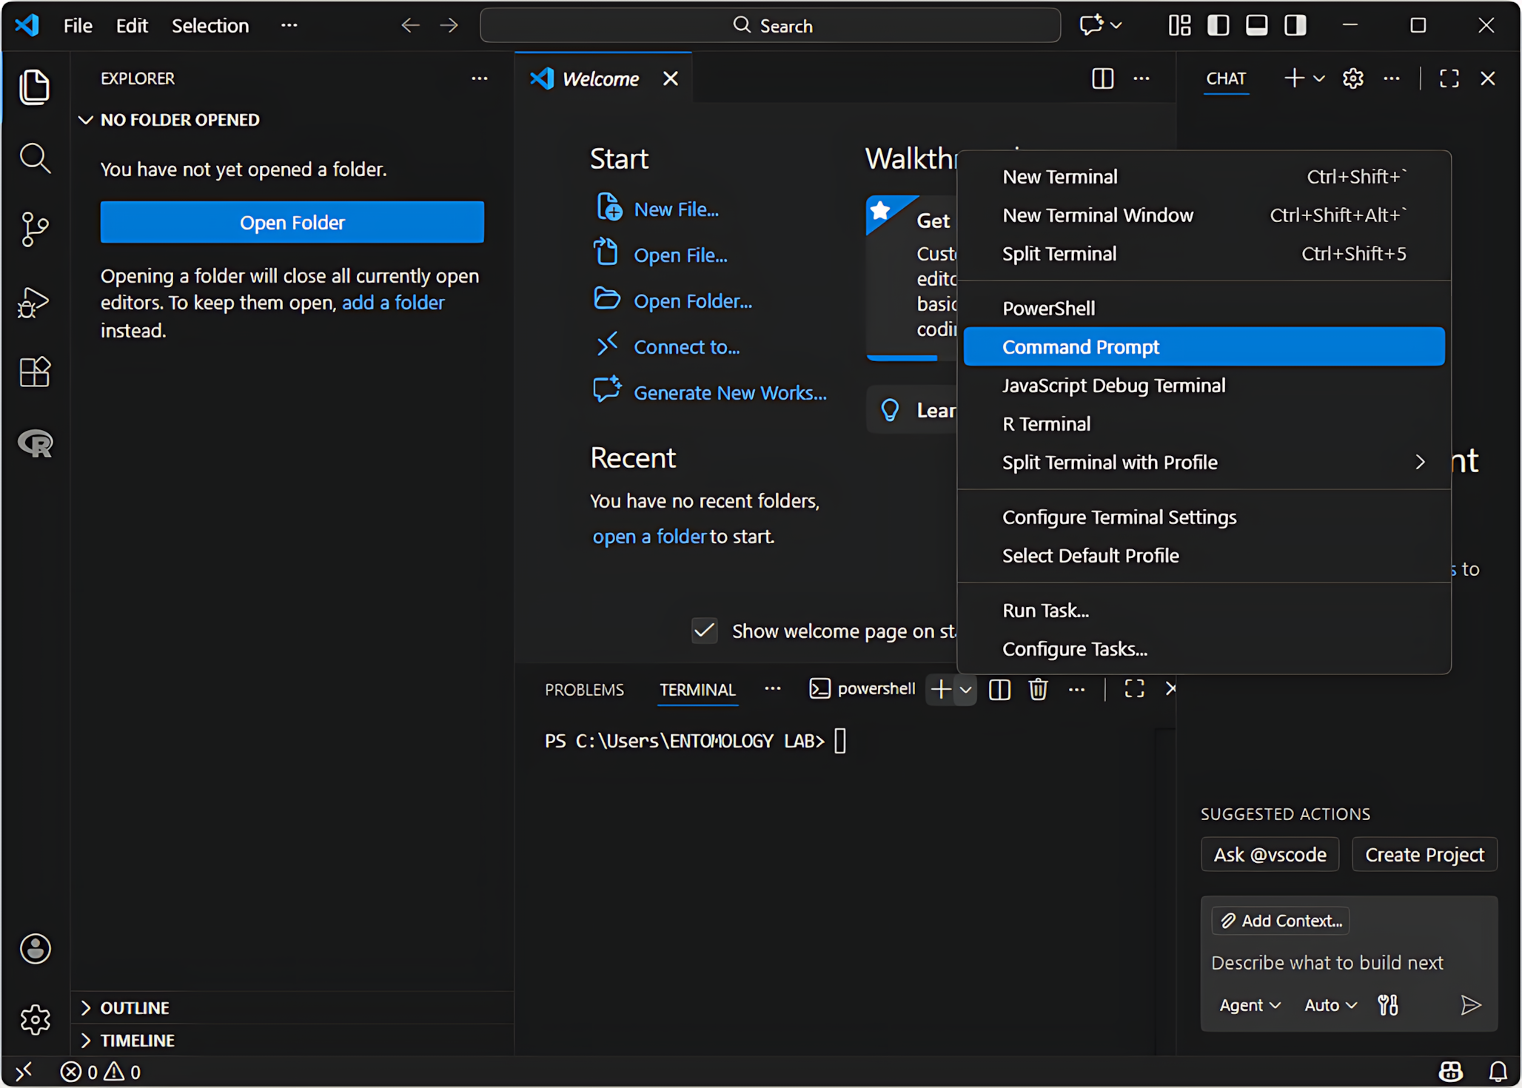Uncheck Show welcome page on startup
The width and height of the screenshot is (1522, 1088).
[x=704, y=631]
